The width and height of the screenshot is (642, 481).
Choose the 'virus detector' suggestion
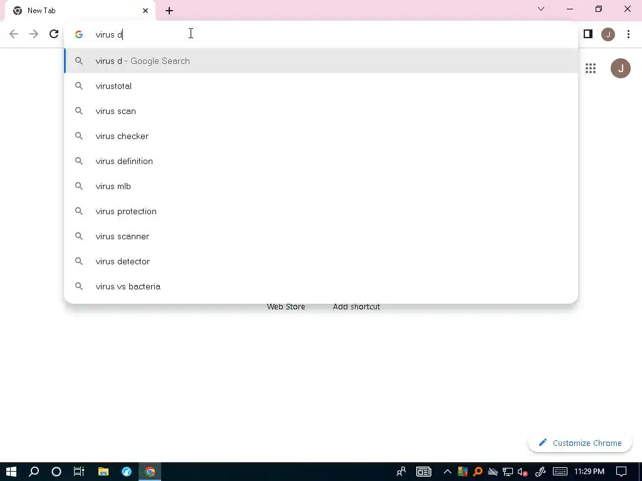coord(321,261)
